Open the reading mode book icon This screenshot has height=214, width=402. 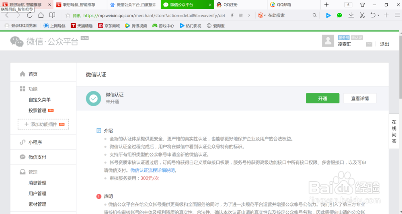pos(52,15)
